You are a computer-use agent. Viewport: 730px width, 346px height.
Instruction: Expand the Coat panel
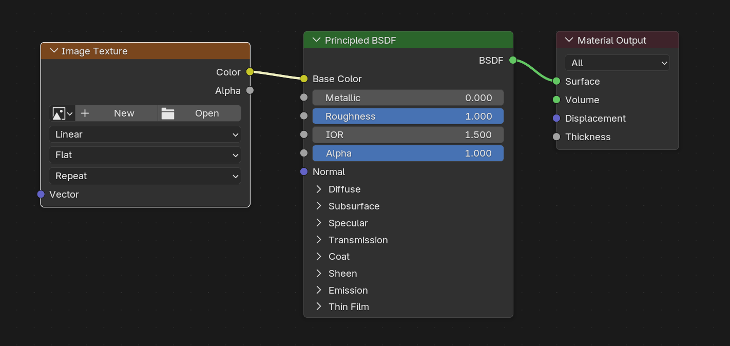click(x=319, y=256)
